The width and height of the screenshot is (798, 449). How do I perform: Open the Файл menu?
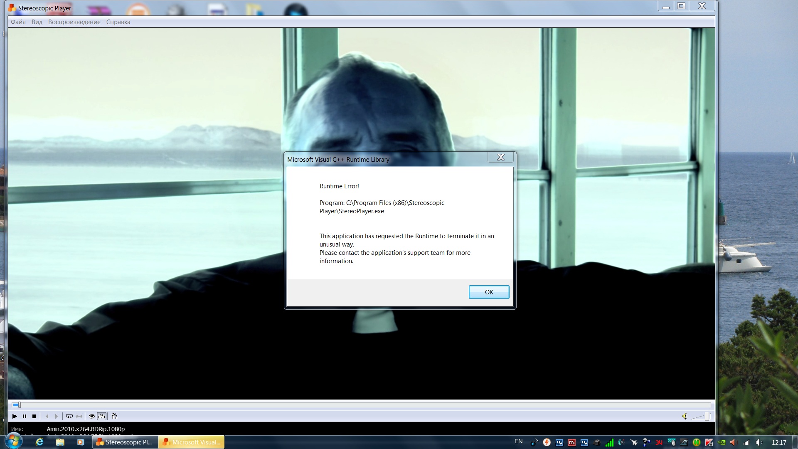(x=18, y=22)
